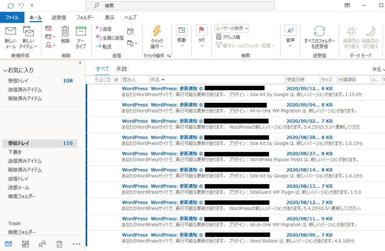The image size is (385, 251).
Task: Collapse the folder pane with the arrow
Action: click(x=80, y=63)
